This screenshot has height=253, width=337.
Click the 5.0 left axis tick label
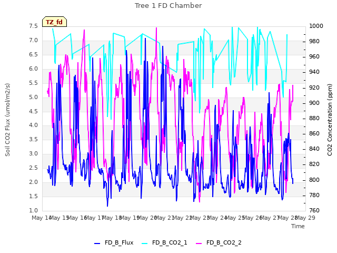[x=34, y=97]
